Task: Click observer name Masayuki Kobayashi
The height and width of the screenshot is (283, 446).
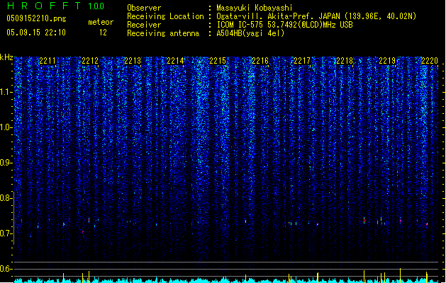Action: (x=255, y=8)
